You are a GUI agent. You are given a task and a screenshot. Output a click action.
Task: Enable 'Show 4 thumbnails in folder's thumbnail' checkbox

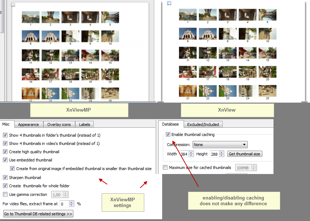[x=5, y=135]
